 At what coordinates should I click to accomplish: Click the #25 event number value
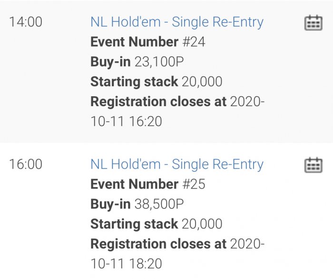click(193, 184)
